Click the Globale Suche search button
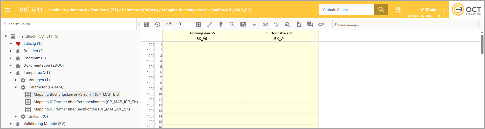485x129 pixels. coord(381,10)
